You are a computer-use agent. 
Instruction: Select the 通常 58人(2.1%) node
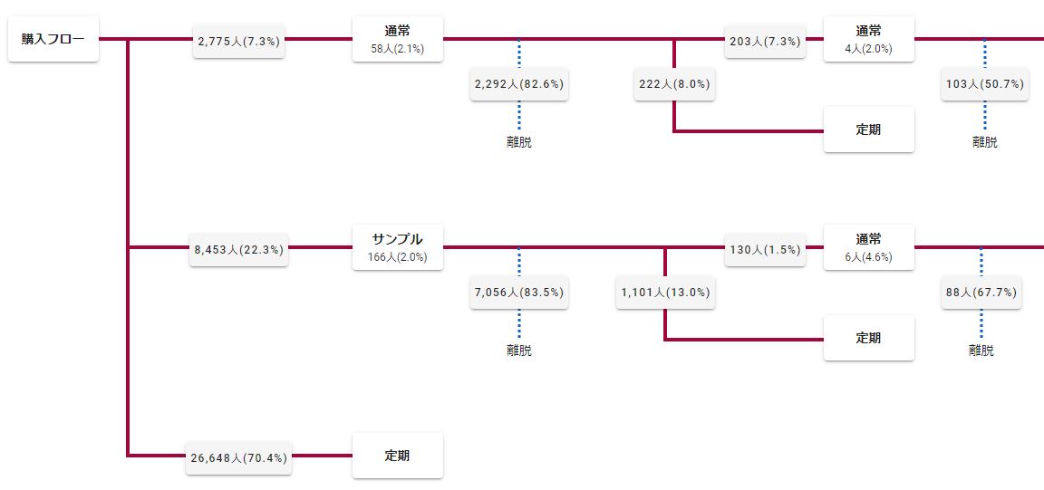coord(397,39)
